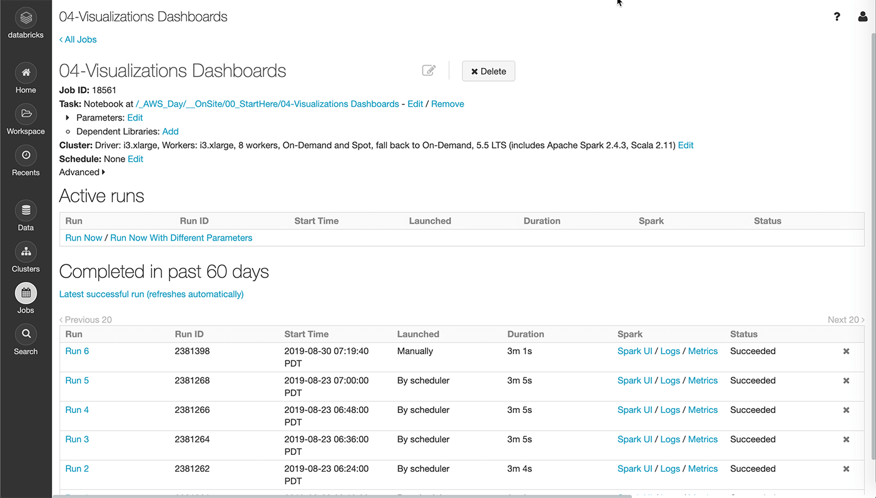Go back to All Jobs
Viewport: 876px width, 498px height.
point(78,39)
